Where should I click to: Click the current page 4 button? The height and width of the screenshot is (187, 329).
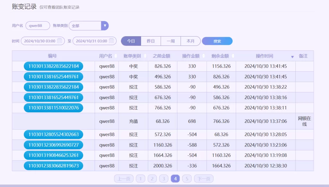175,179
